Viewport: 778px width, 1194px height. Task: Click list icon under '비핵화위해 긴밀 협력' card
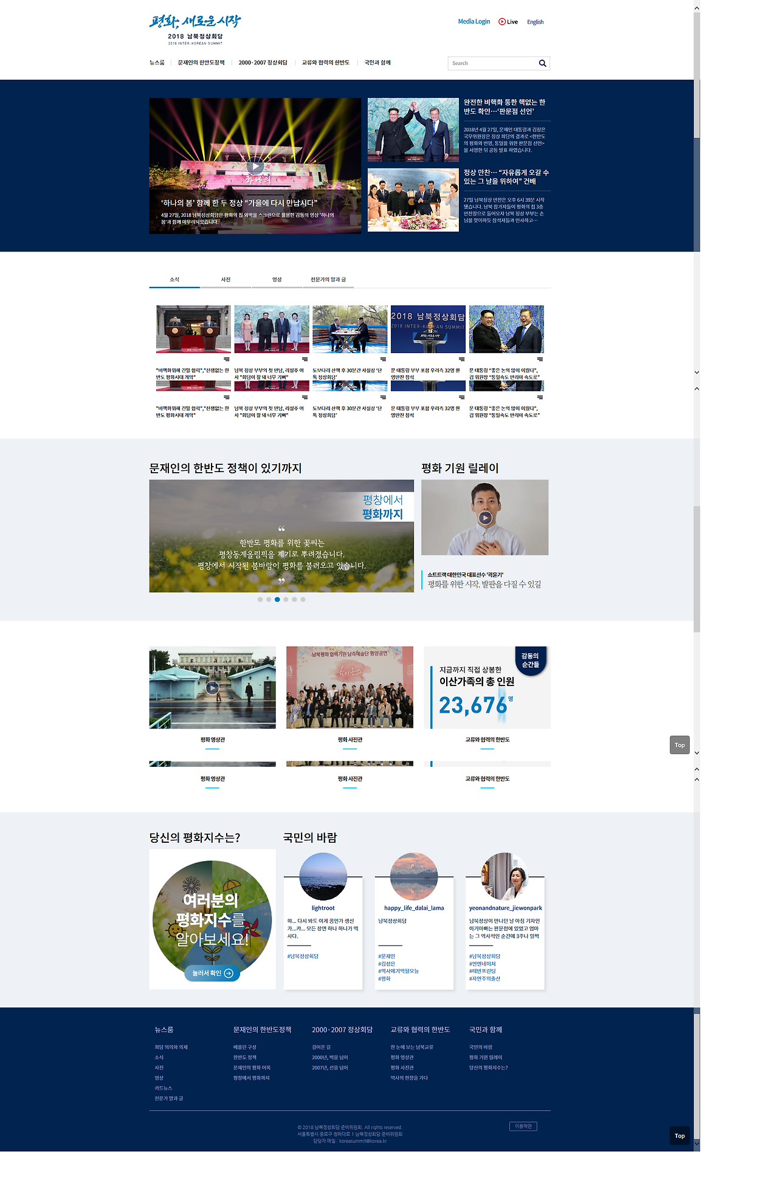click(227, 359)
